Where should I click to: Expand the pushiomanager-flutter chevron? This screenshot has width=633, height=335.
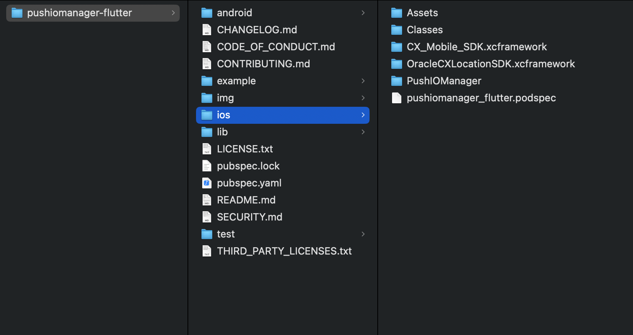(173, 13)
